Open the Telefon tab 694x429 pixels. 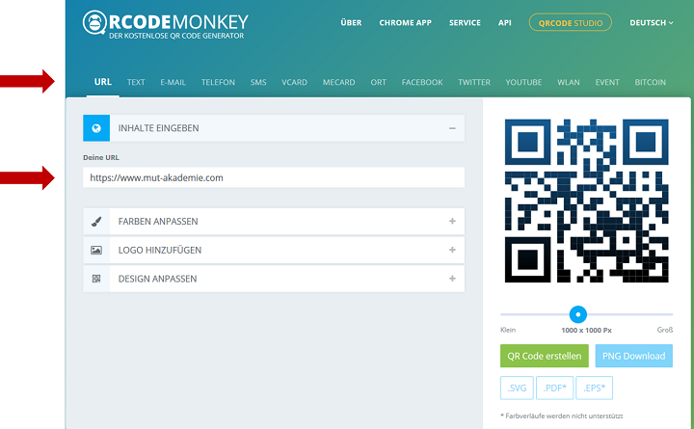[x=218, y=82]
